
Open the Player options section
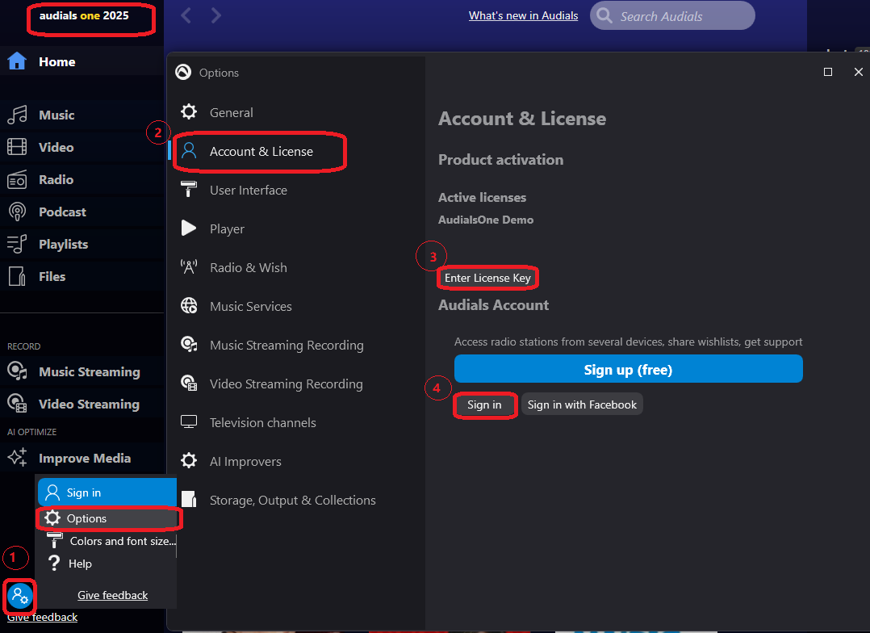coord(226,228)
